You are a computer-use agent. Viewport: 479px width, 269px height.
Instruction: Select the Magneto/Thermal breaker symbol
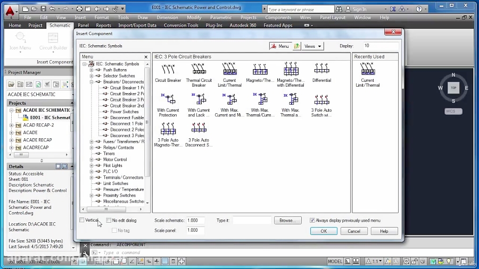pos(260,70)
